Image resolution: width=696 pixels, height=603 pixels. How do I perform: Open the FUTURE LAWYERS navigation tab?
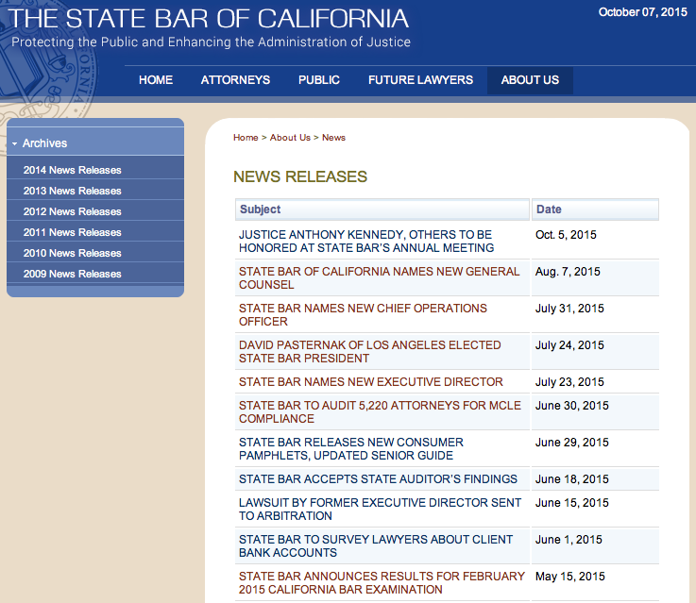click(420, 80)
